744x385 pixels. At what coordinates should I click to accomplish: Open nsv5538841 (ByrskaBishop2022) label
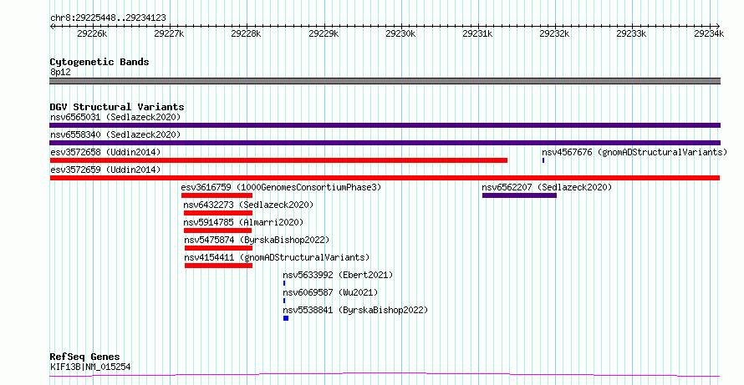(355, 310)
